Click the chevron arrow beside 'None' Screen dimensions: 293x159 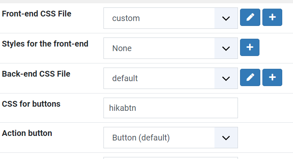click(x=226, y=49)
